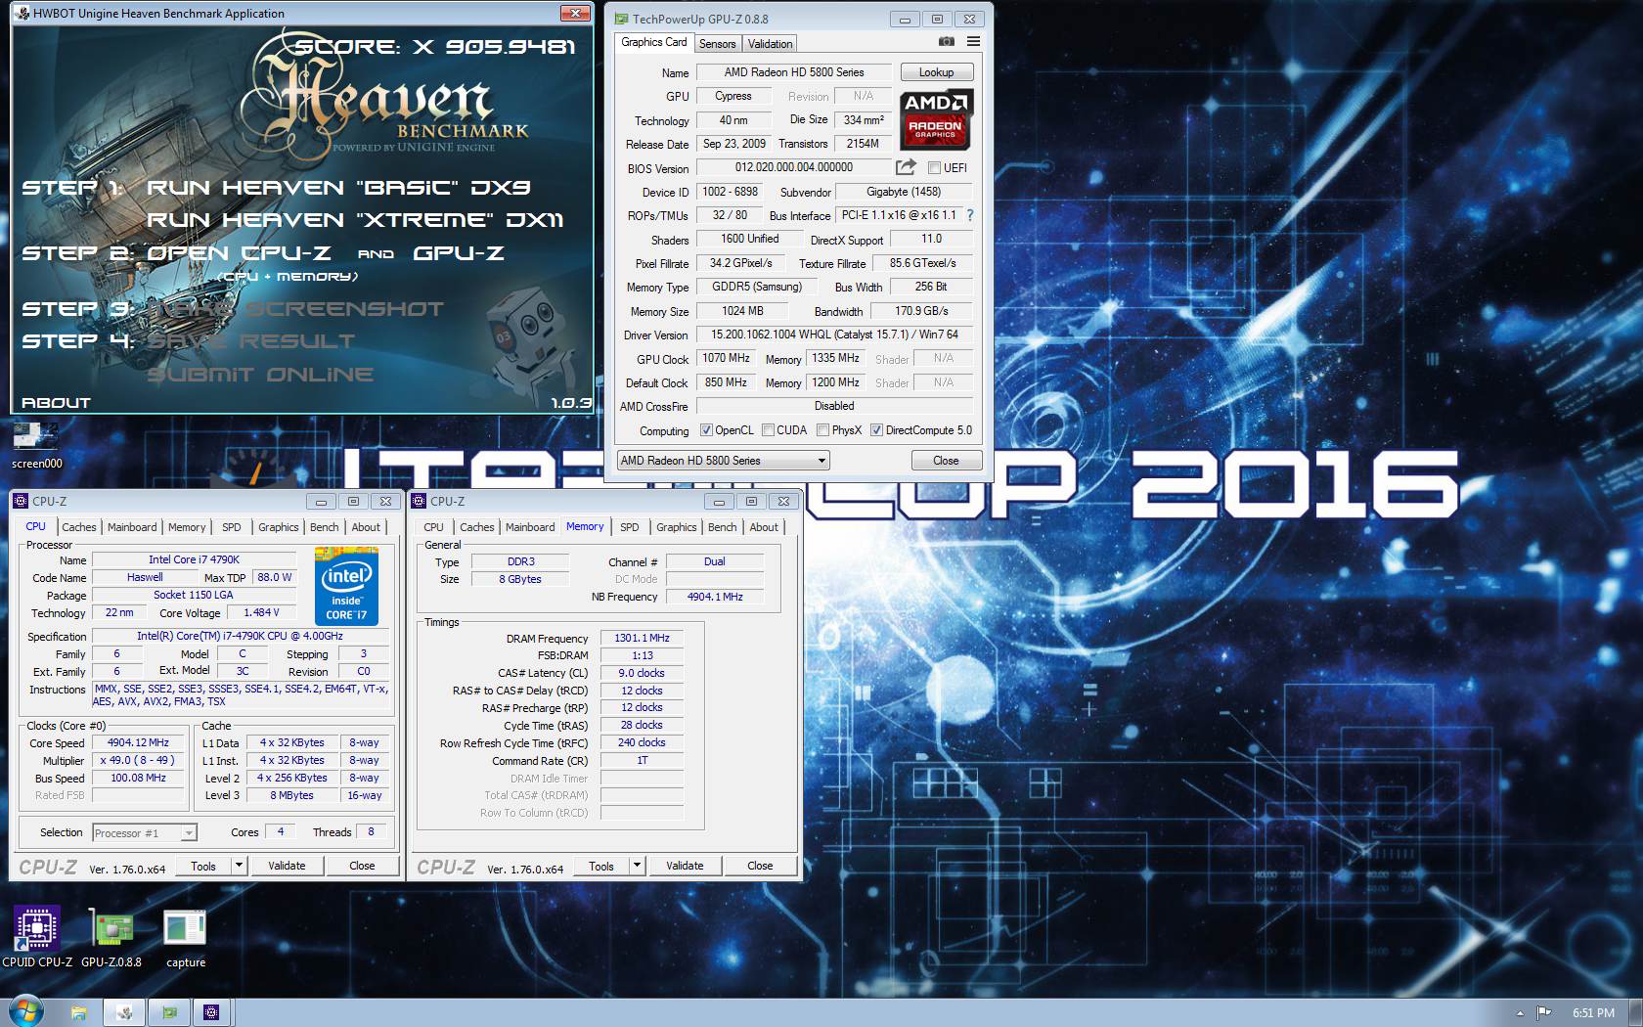Screen dimensions: 1643x1027
Task: Open the About tab in right CPU-Z
Action: (x=764, y=526)
